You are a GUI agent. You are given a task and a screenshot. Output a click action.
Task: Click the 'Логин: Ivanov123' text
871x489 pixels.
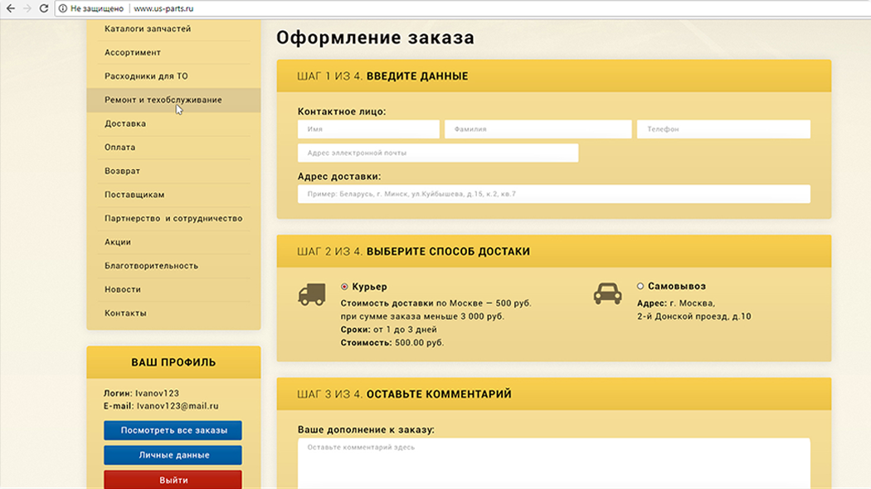141,393
